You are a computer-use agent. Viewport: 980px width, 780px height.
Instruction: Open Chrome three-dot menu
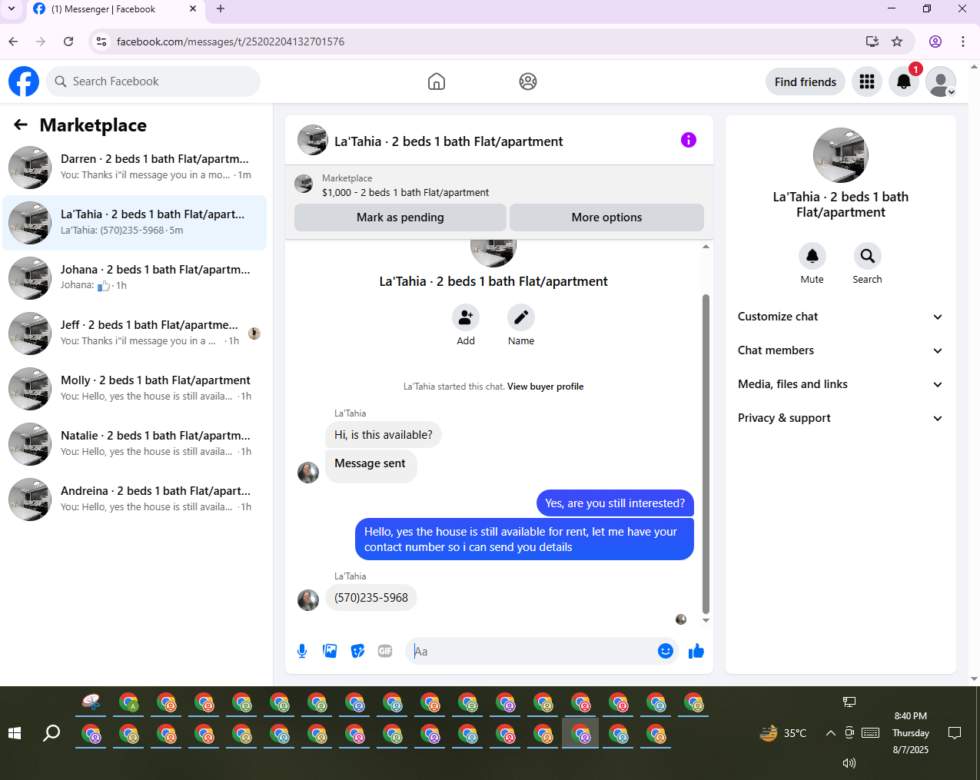[x=963, y=41]
